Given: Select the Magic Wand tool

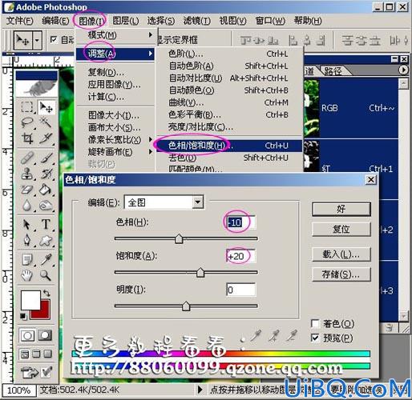Looking at the screenshot, I should point(46,122).
